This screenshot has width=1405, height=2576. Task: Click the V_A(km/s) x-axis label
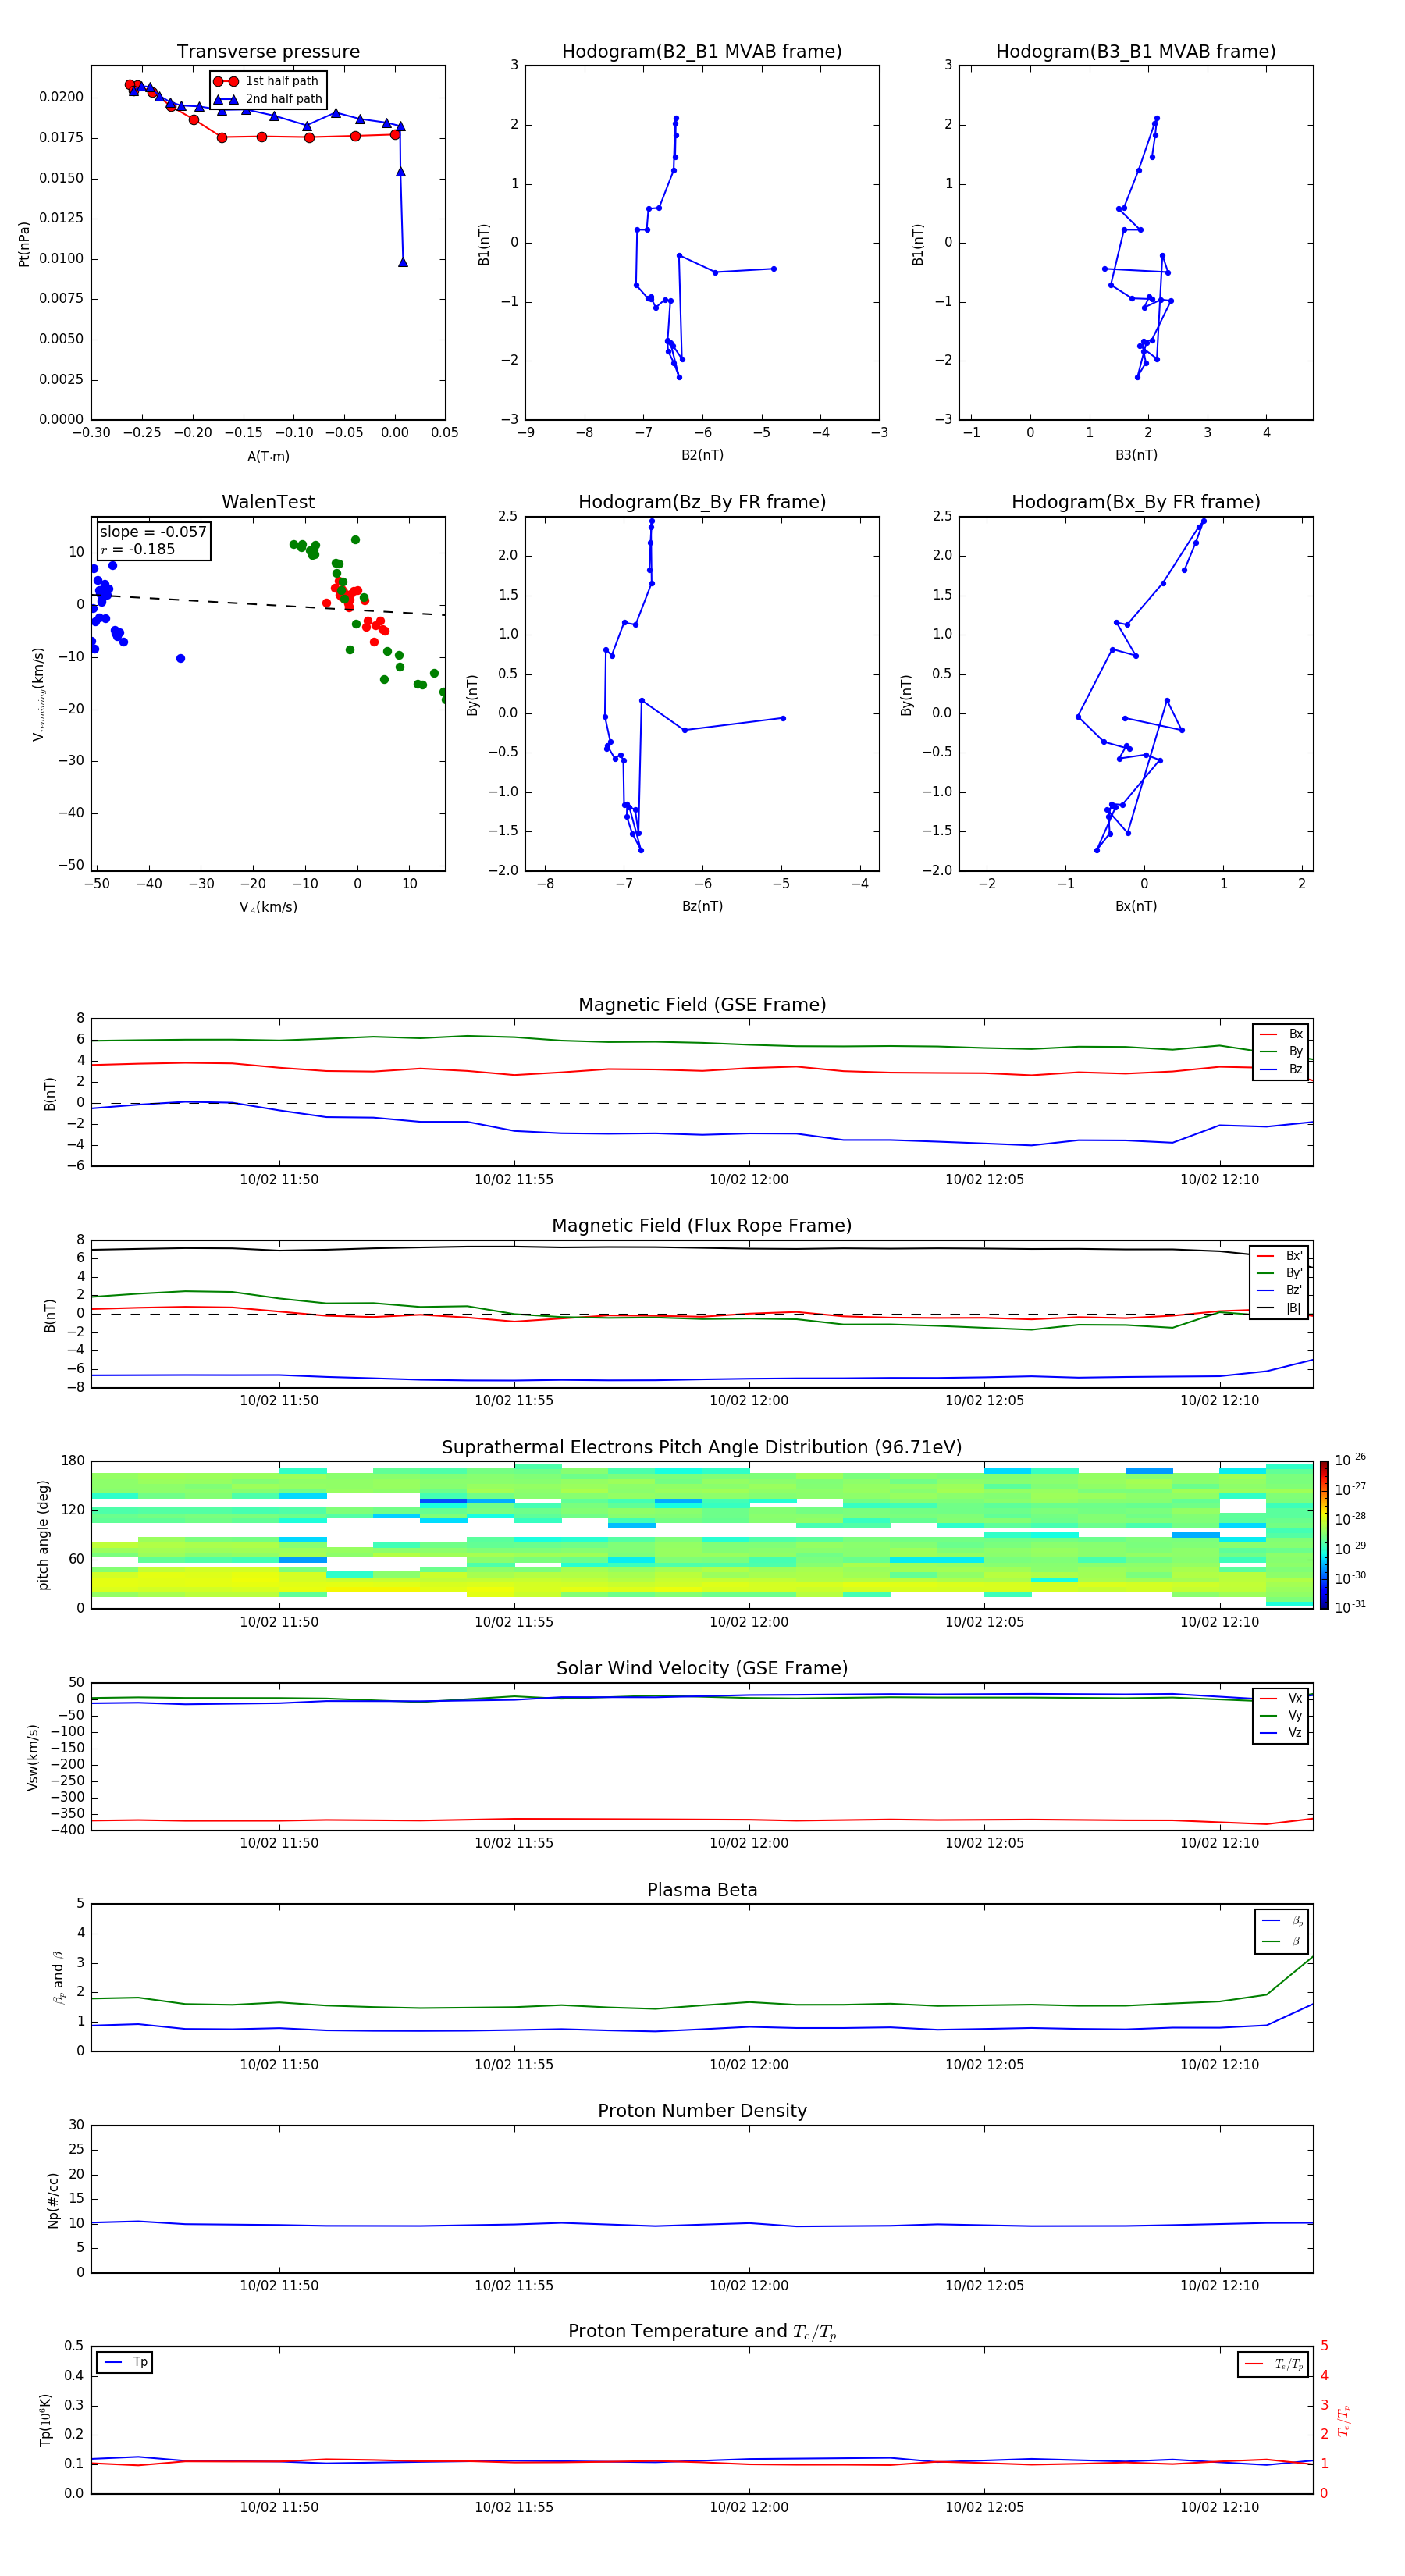(268, 907)
